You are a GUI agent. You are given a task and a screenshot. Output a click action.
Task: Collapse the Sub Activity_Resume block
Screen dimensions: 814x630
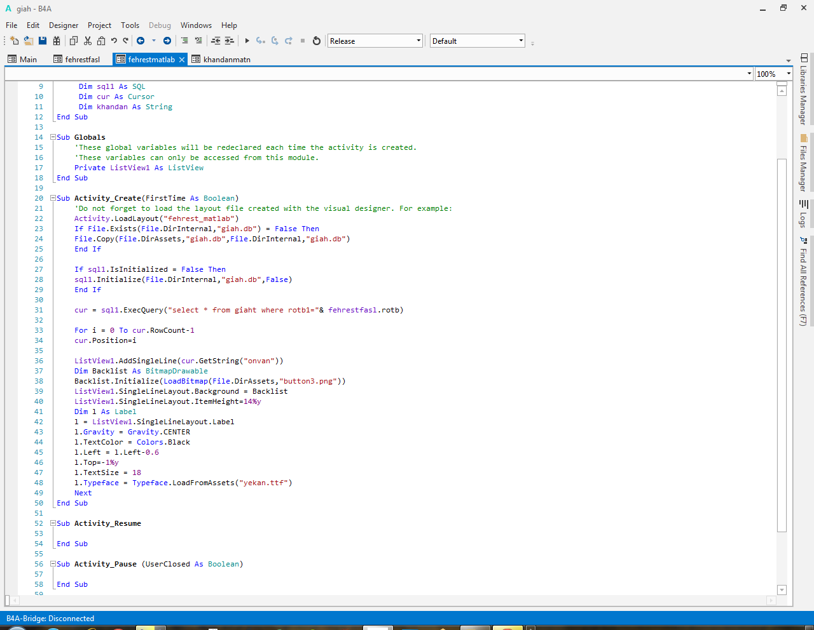53,523
